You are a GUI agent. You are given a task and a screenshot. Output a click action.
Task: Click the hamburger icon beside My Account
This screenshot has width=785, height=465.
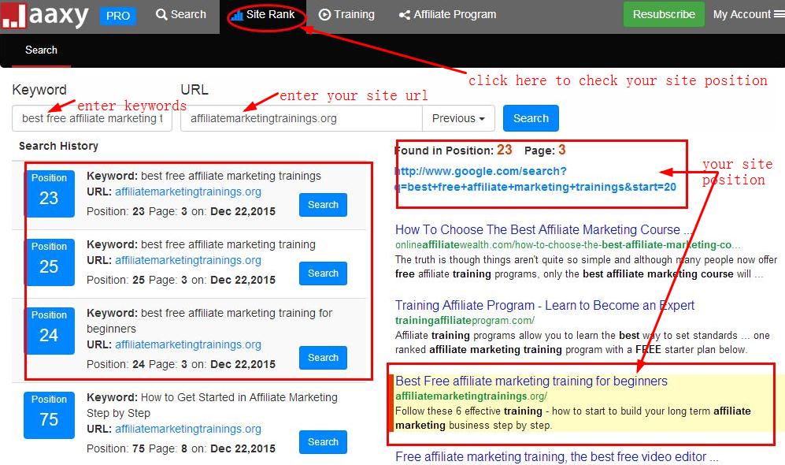coord(779,14)
